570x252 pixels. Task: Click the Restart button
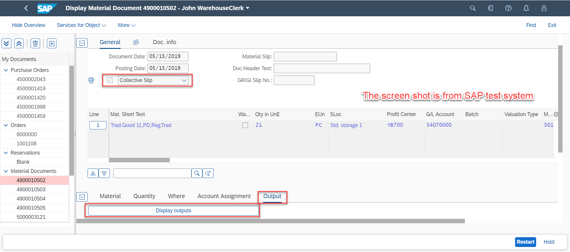pos(525,242)
